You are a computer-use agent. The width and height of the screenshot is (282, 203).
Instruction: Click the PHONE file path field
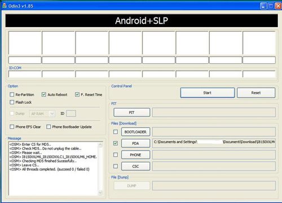pyautogui.click(x=214, y=155)
